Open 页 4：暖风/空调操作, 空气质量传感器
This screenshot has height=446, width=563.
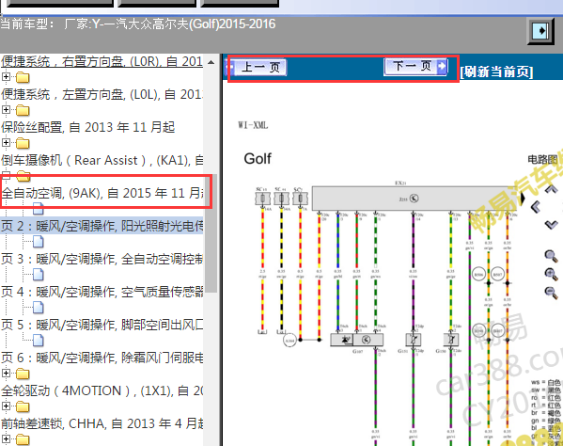click(102, 292)
